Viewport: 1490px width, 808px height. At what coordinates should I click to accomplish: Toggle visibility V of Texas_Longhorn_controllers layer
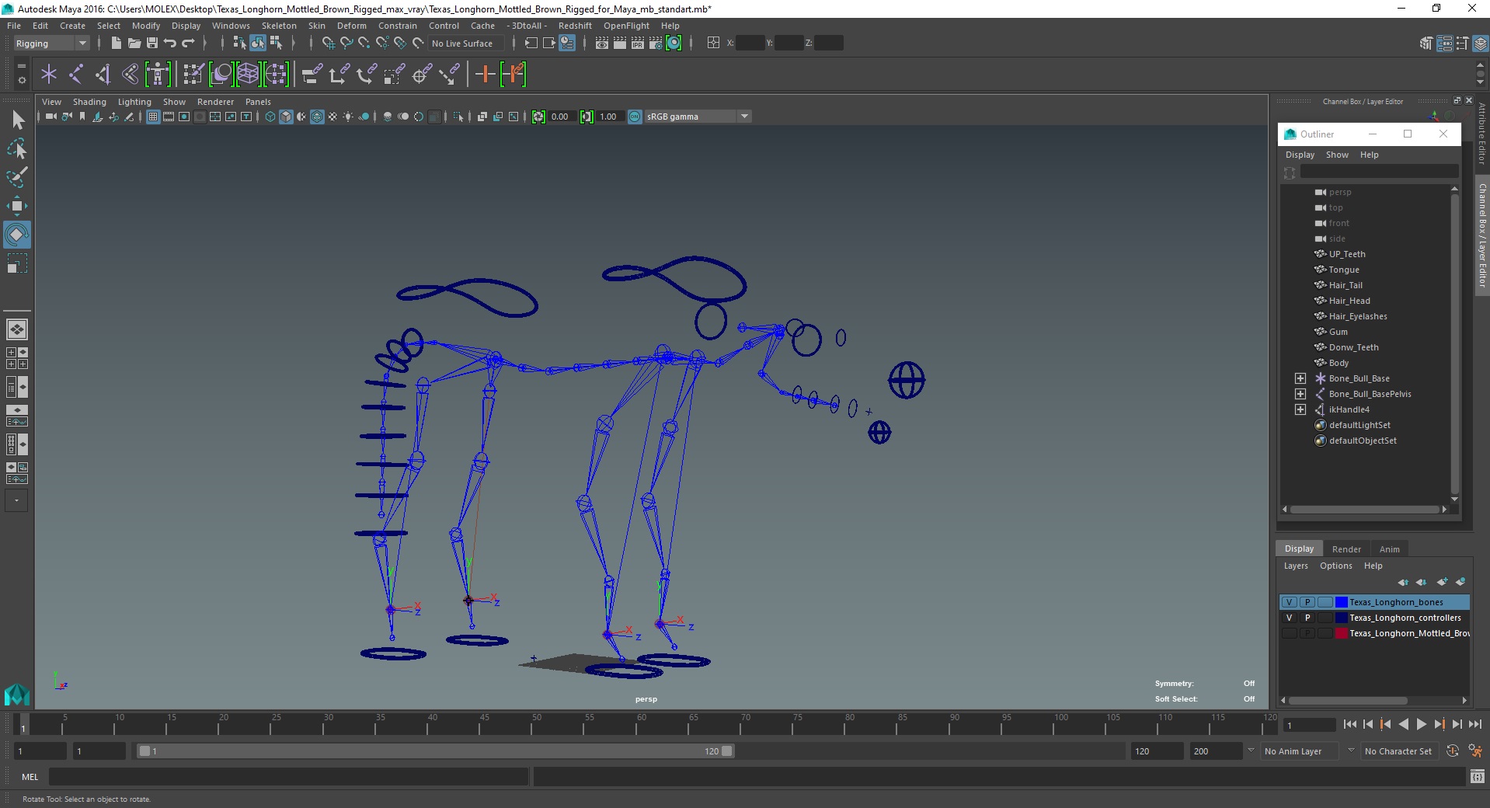1290,618
